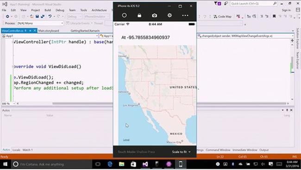Take a screenshot with the simulator camera icon
The height and width of the screenshot is (170, 301).
coord(155,16)
